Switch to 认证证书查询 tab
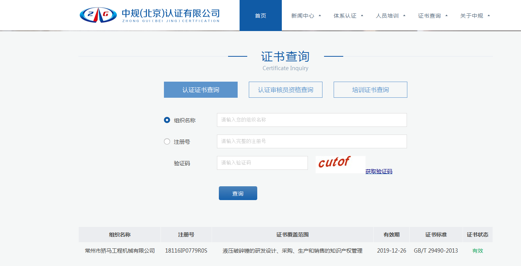Screen dimensions: 521x266 pos(200,90)
